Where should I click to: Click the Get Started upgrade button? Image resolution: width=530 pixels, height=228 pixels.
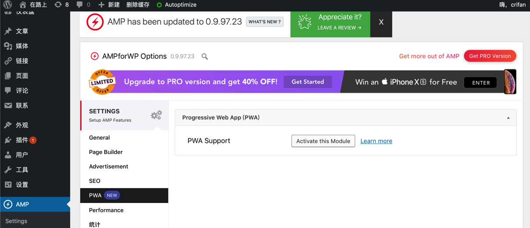pos(307,82)
